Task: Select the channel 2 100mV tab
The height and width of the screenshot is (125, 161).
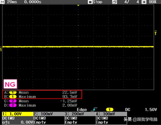Action: [x=49, y=114]
